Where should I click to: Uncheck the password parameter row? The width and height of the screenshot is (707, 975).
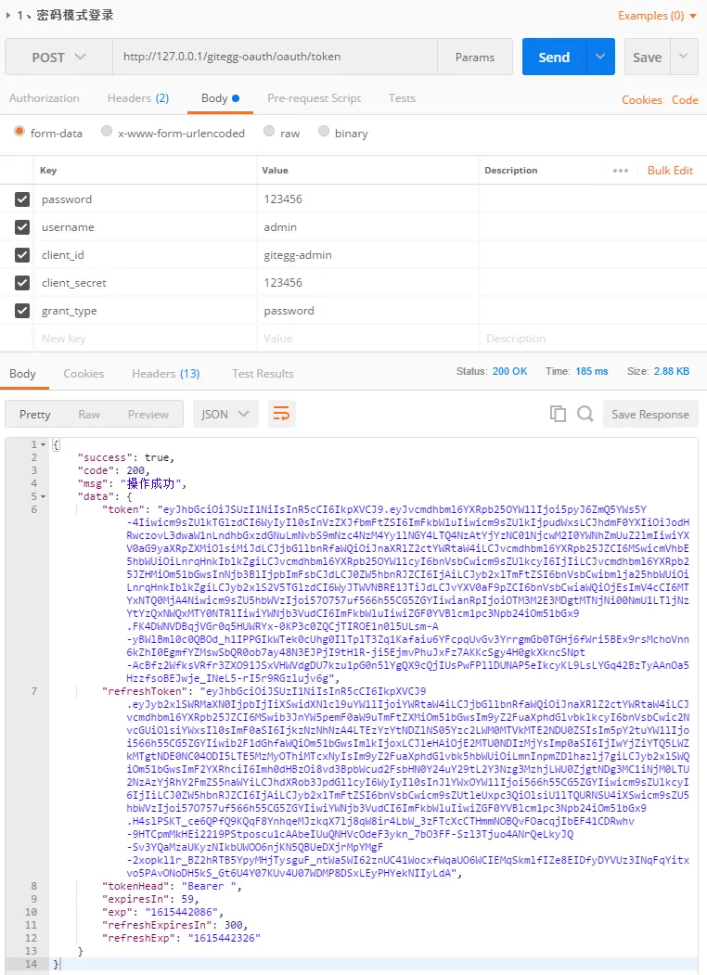(x=22, y=199)
